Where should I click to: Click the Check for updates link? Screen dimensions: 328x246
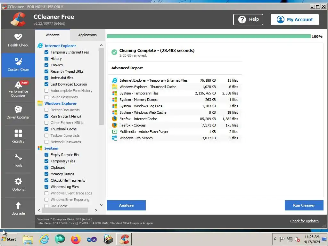304,221
